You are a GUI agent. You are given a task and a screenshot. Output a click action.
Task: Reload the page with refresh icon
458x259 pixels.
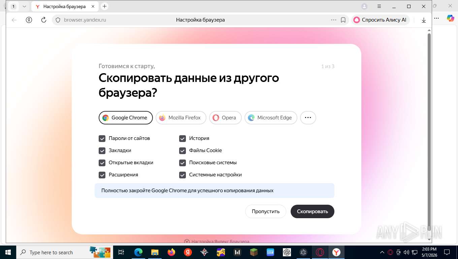pyautogui.click(x=43, y=20)
